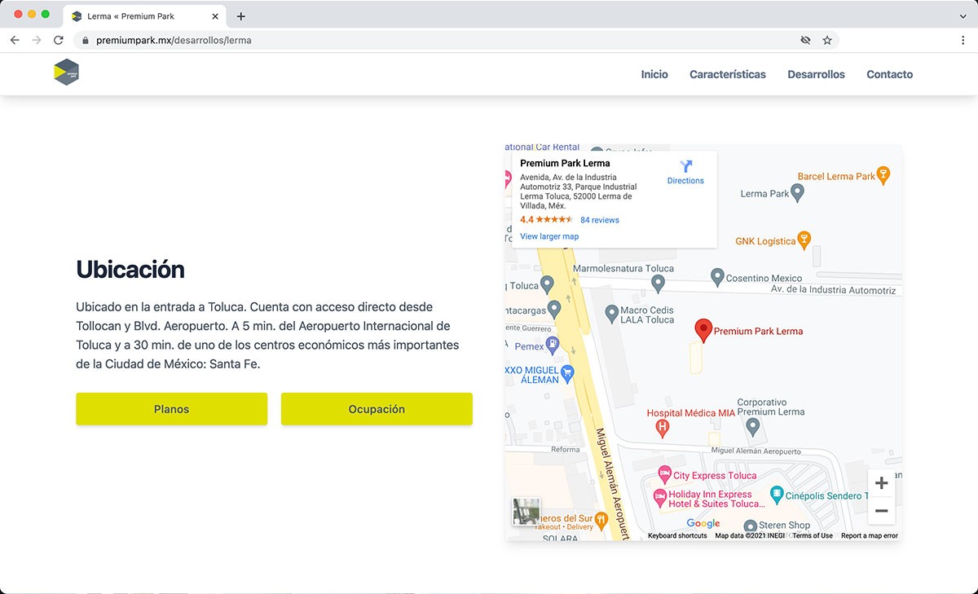The image size is (978, 594).
Task: Go back with the browser back arrow
Action: pyautogui.click(x=15, y=40)
